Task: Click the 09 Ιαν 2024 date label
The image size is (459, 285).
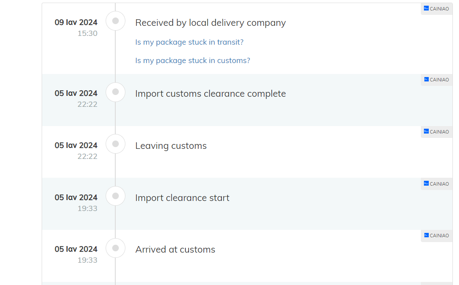Action: [x=76, y=22]
